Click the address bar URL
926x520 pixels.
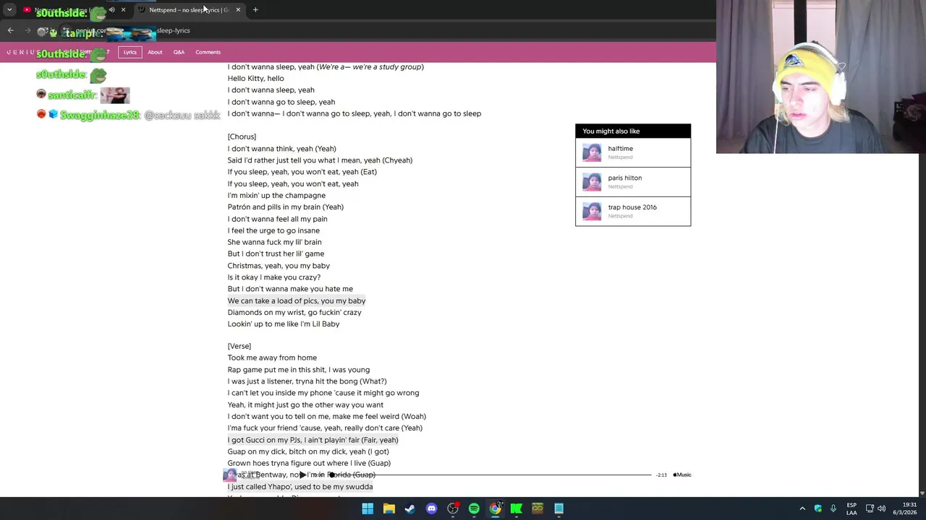tap(132, 30)
